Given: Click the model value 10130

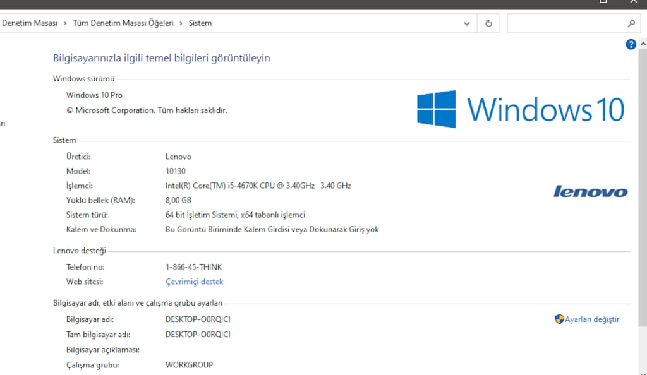Looking at the screenshot, I should click(176, 171).
